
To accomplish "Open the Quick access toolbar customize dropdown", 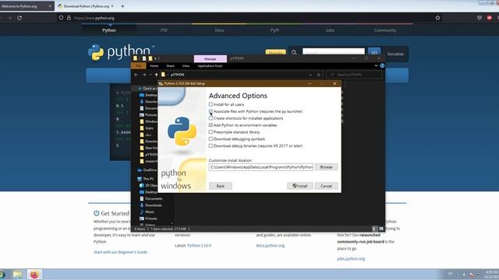I will click(x=156, y=58).
